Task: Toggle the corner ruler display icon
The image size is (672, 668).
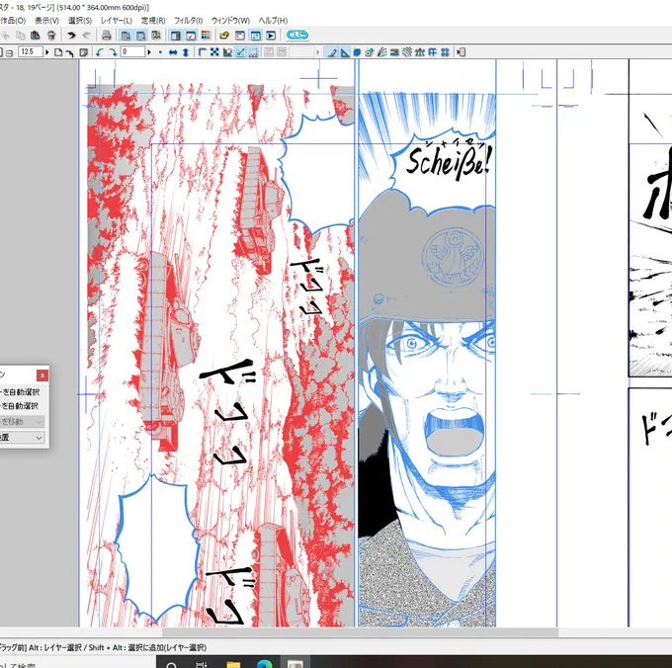Action: pos(203,52)
